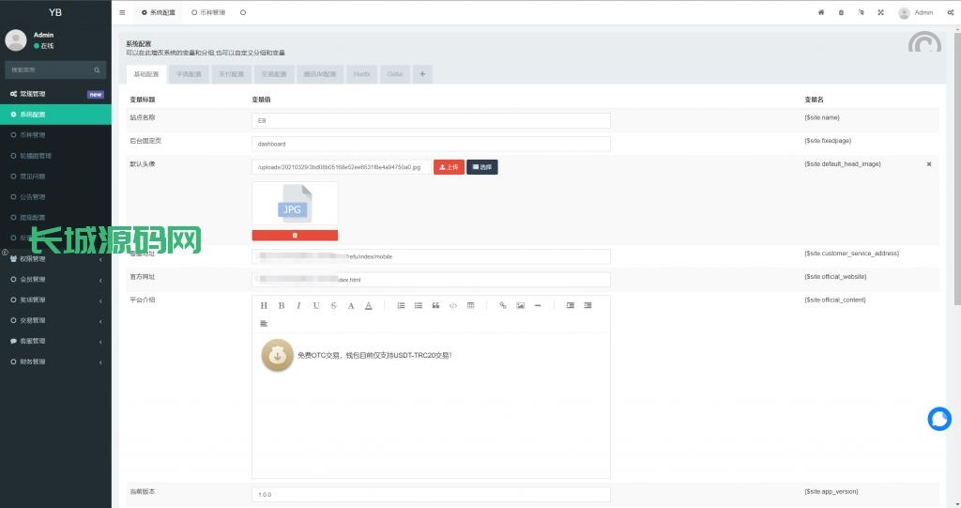Add a new config group with plus tab
This screenshot has width=961, height=508.
(421, 73)
